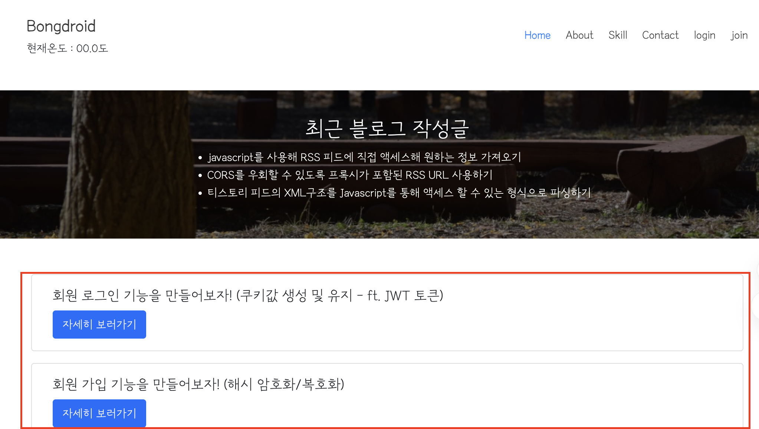Click the join link

pos(739,35)
